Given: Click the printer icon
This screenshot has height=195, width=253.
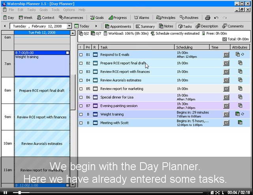Looking at the screenshot, I should click(208, 18).
